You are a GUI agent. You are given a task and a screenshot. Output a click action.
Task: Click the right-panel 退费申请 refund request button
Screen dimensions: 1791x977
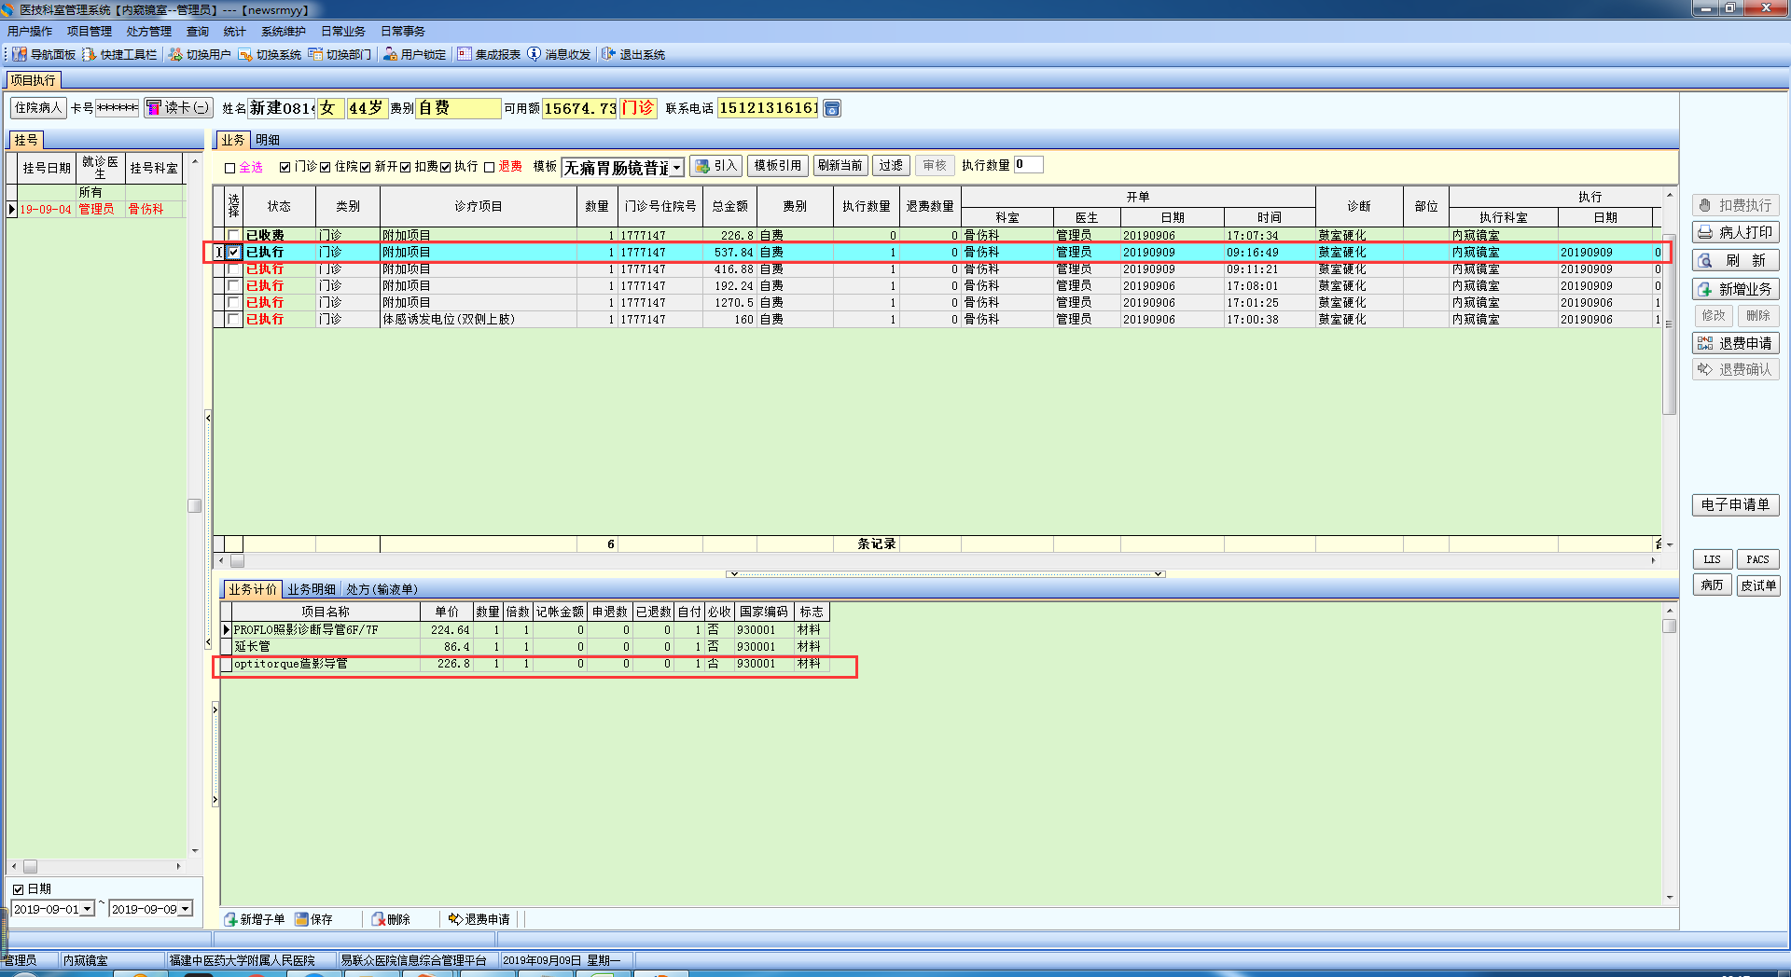pos(1736,343)
